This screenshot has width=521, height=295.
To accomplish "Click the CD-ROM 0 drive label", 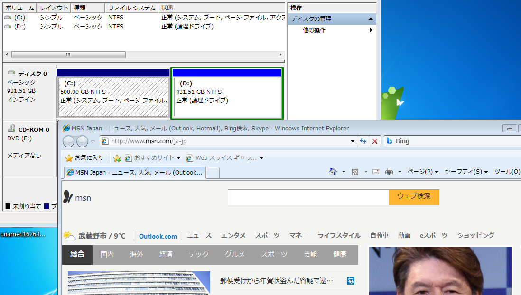I will tap(34, 129).
